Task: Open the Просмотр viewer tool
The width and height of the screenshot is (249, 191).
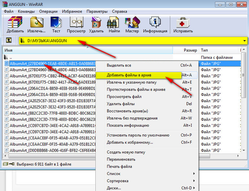Action: coord(76,25)
